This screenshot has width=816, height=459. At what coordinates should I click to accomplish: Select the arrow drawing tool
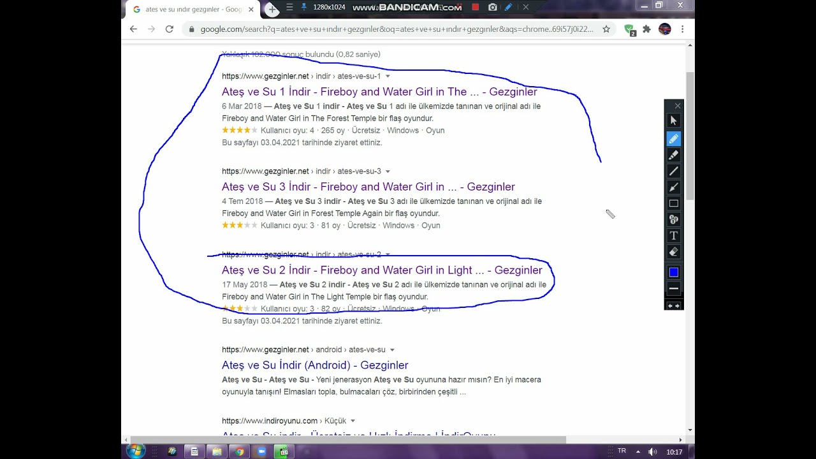pyautogui.click(x=673, y=187)
